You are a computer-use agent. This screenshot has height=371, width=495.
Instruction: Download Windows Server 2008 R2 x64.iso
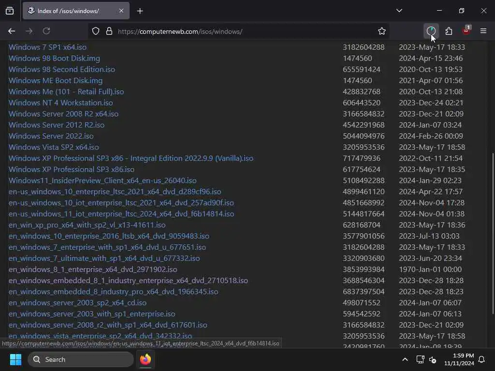(63, 114)
